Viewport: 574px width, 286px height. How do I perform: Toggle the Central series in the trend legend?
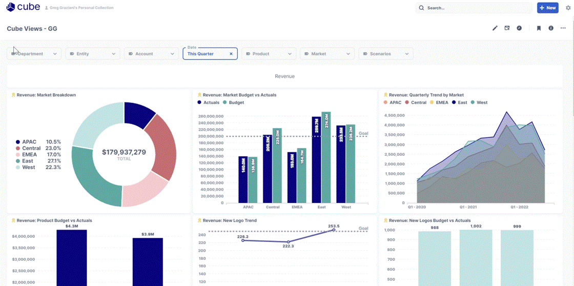[x=416, y=103]
